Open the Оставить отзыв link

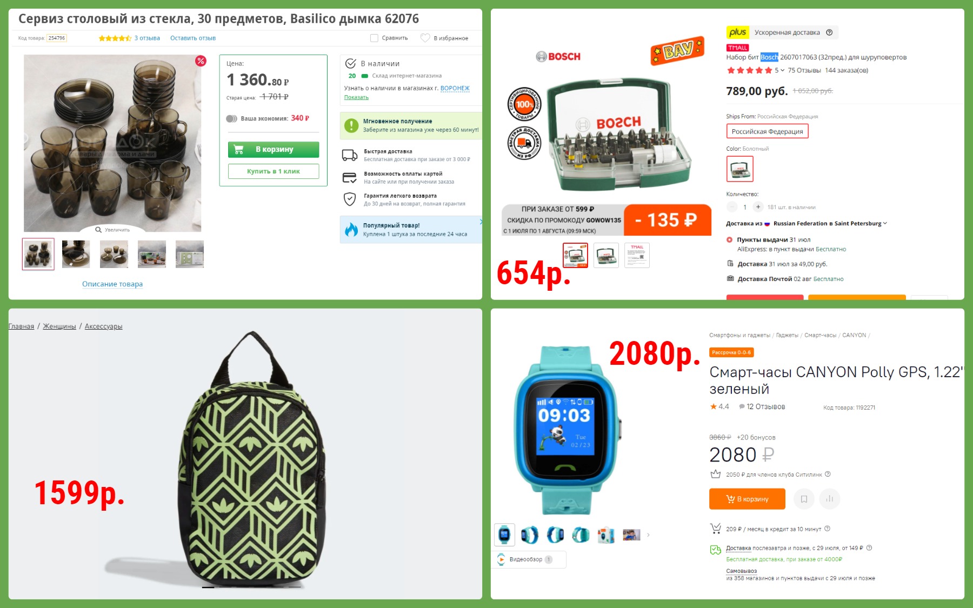click(193, 38)
